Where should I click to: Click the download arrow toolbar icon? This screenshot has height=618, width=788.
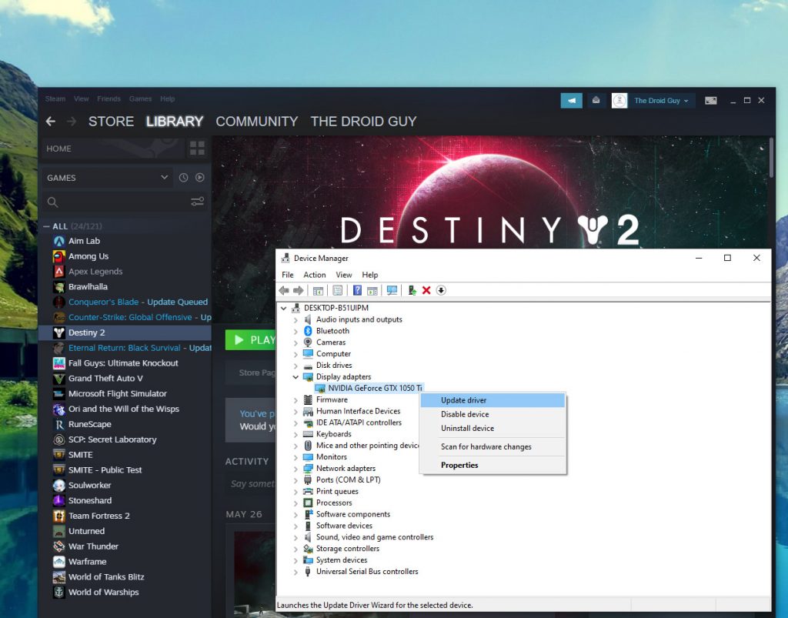coord(441,290)
